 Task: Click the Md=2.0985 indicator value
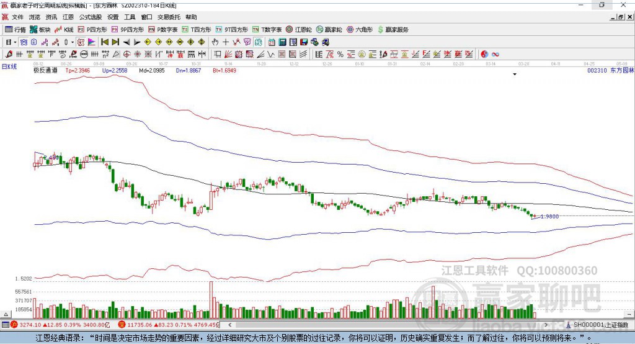point(152,70)
